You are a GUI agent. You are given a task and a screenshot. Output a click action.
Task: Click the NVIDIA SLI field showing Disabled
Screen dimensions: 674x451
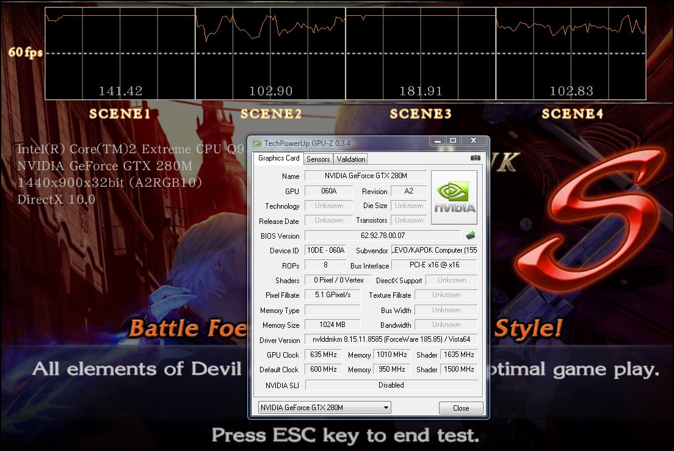(x=391, y=385)
